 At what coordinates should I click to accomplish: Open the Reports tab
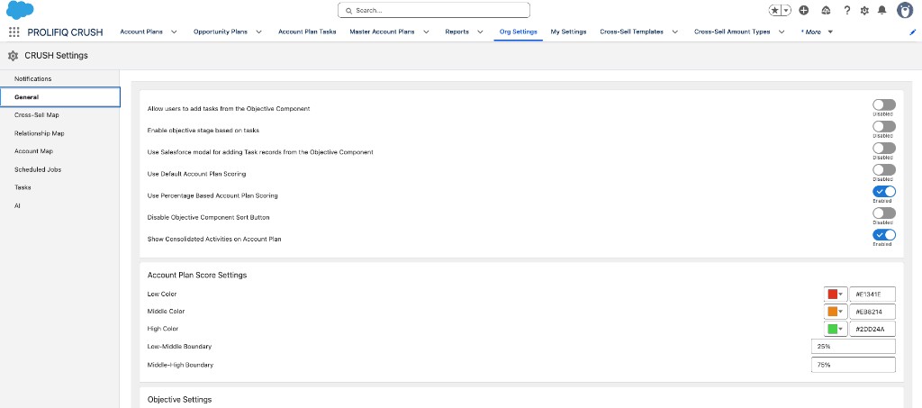coord(456,32)
